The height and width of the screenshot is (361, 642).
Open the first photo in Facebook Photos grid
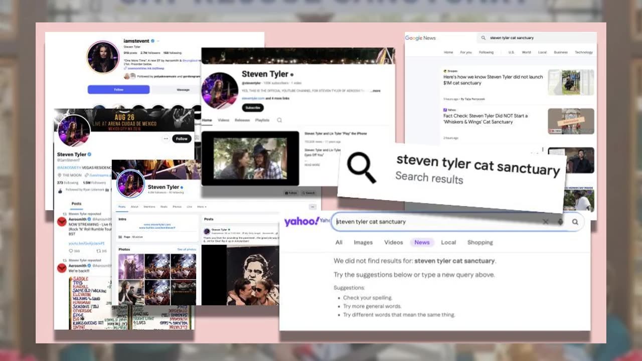131,266
